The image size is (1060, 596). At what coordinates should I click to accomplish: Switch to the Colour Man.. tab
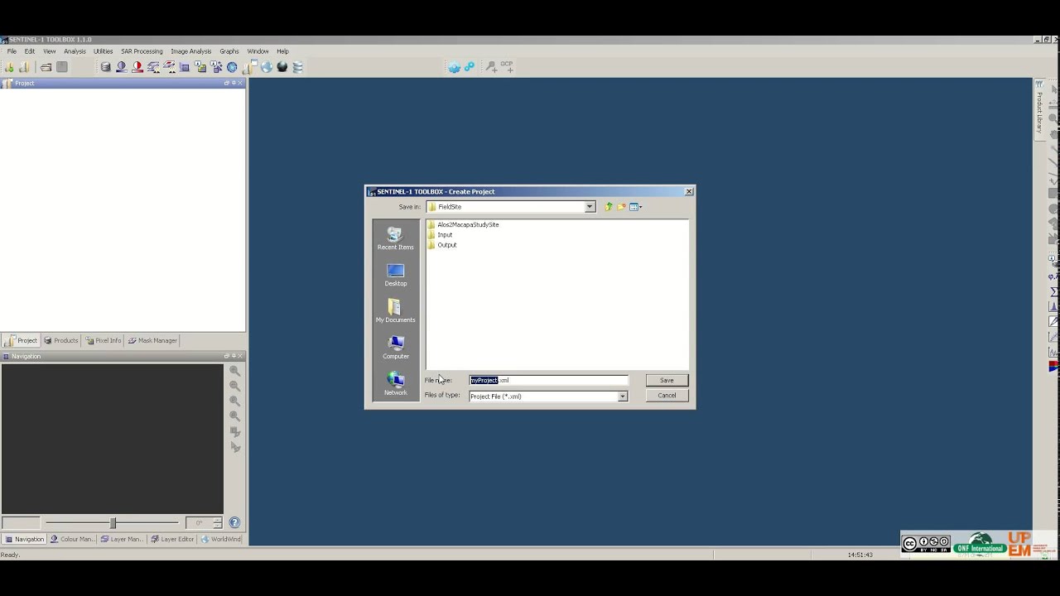72,539
